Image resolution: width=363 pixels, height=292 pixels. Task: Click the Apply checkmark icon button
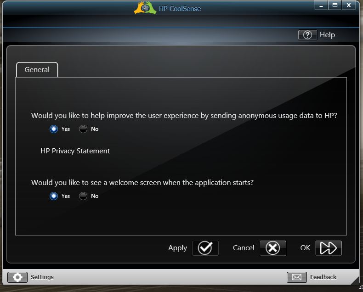coord(205,248)
